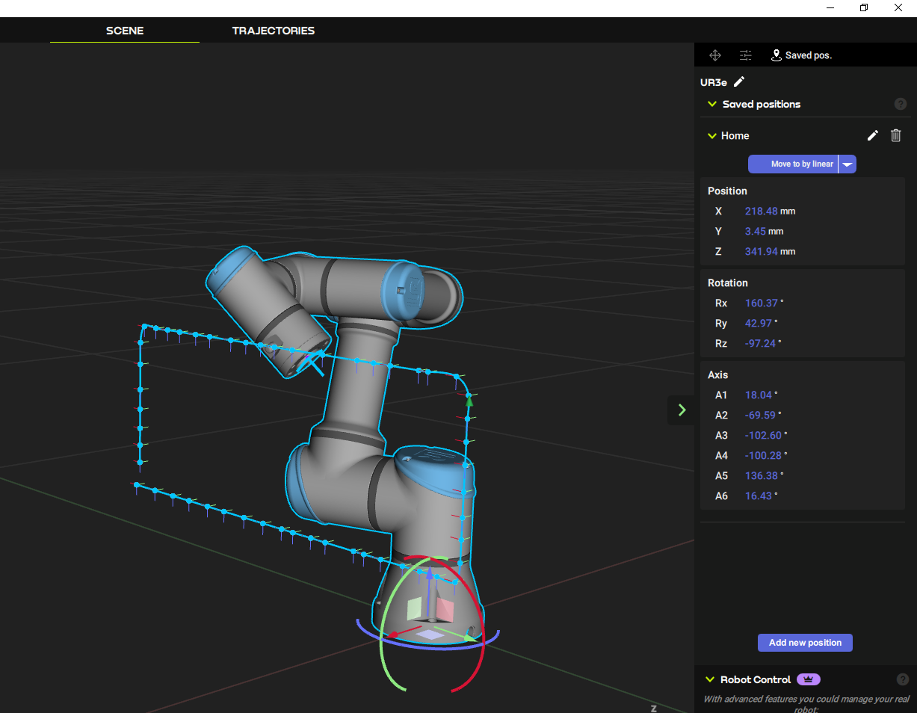Image resolution: width=917 pixels, height=713 pixels.
Task: Click the crown icon next to Robot Control
Action: pyautogui.click(x=808, y=679)
